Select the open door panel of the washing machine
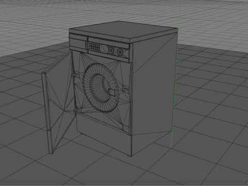Viewport: 248px width, 186px height. [x=59, y=102]
